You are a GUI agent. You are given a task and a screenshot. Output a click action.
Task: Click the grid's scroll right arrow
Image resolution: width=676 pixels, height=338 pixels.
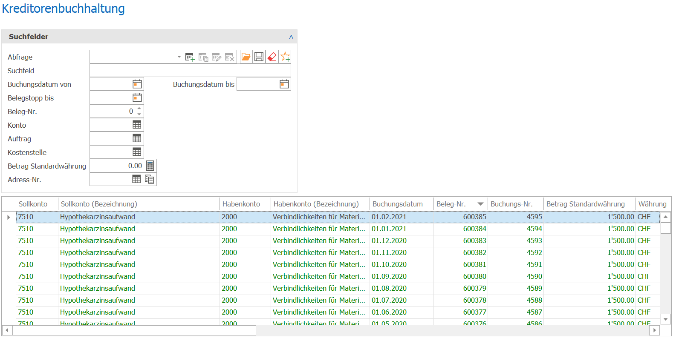click(x=655, y=330)
